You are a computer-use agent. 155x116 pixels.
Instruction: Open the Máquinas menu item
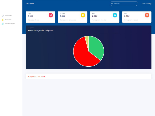point(8,20)
